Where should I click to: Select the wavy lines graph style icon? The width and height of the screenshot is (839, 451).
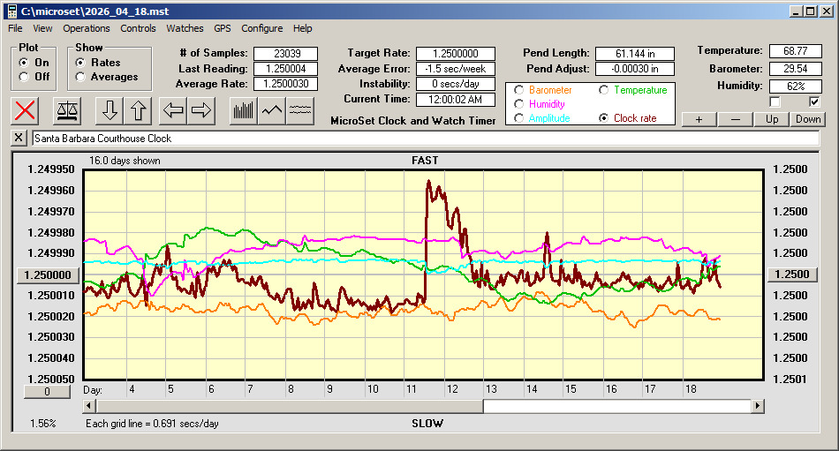pos(300,110)
